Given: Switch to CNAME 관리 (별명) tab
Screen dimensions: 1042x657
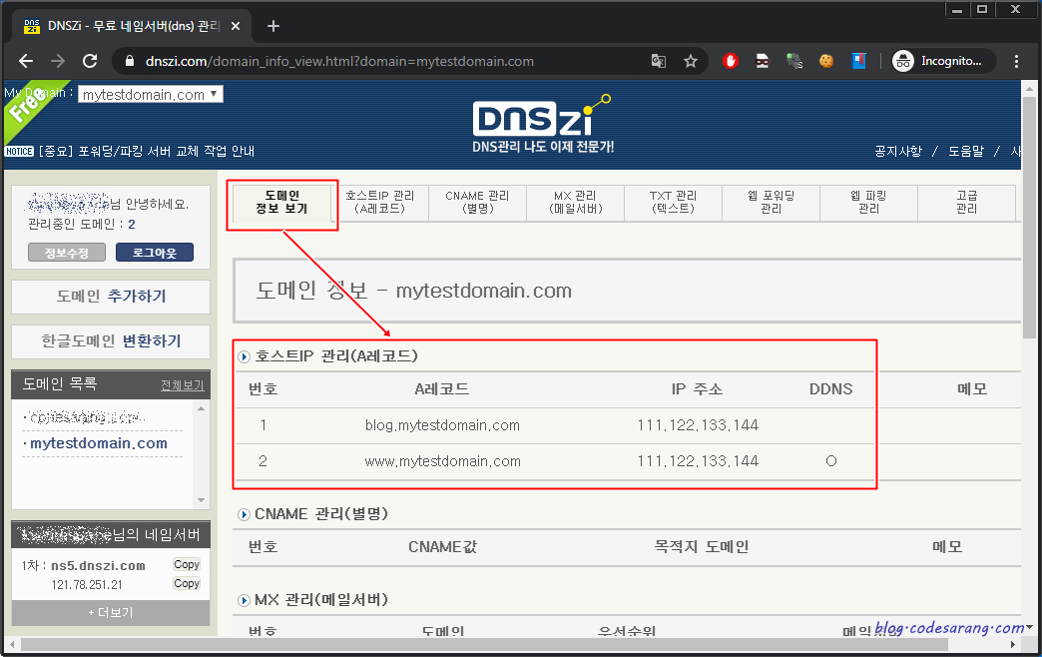Looking at the screenshot, I should click(477, 202).
